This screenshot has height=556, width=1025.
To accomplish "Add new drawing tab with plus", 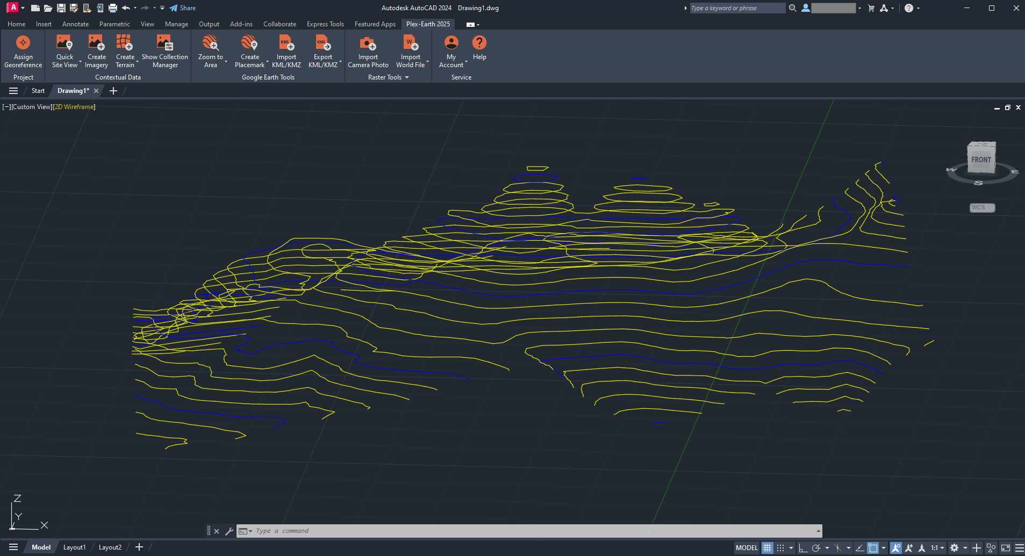I will click(113, 91).
